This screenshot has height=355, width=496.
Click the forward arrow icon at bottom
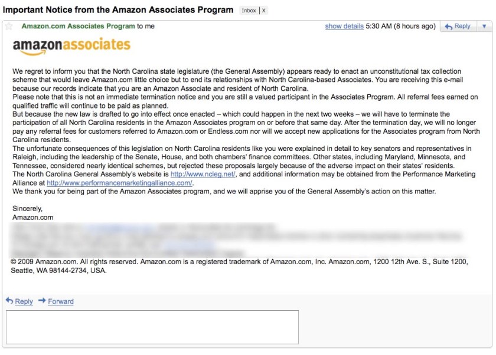coord(42,301)
